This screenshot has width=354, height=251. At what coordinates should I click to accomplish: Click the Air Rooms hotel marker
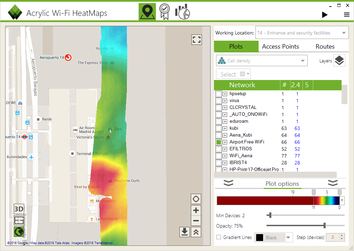75,130
